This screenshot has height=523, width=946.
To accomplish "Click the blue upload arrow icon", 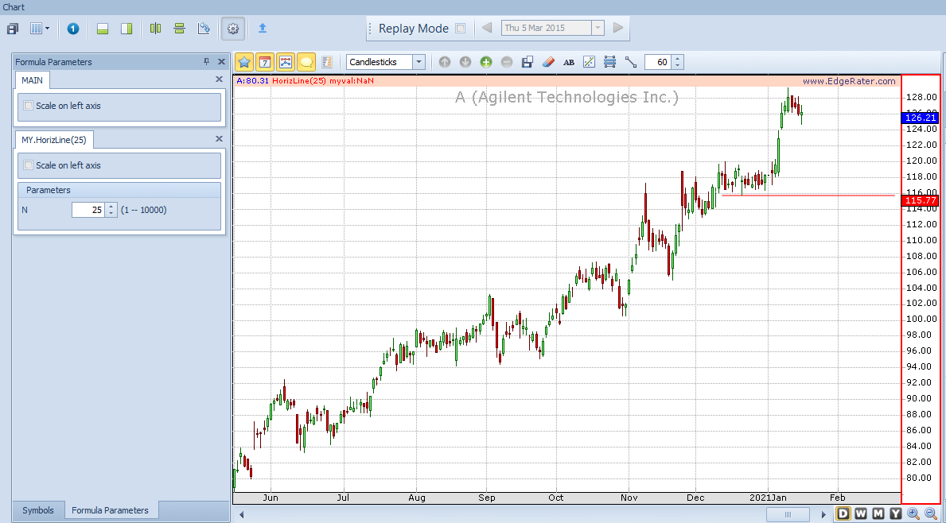I will (x=263, y=29).
